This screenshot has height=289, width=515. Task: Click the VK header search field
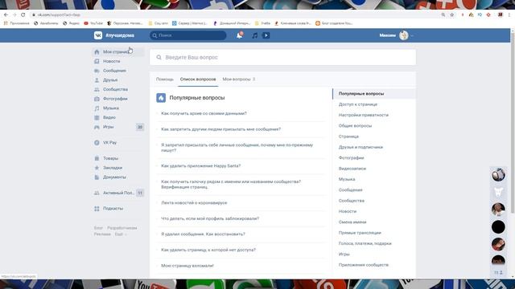click(187, 35)
